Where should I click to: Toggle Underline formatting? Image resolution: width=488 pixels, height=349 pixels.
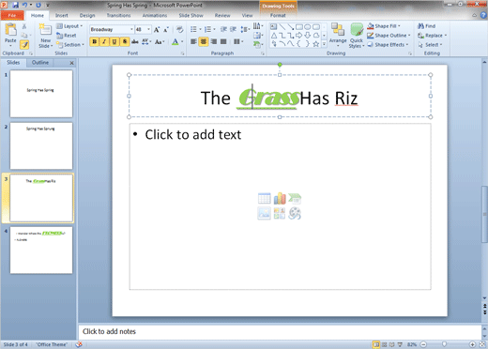tap(114, 41)
